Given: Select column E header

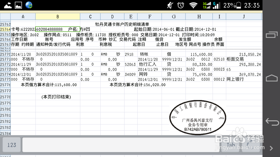Looking at the screenshot, I should 131,16.
